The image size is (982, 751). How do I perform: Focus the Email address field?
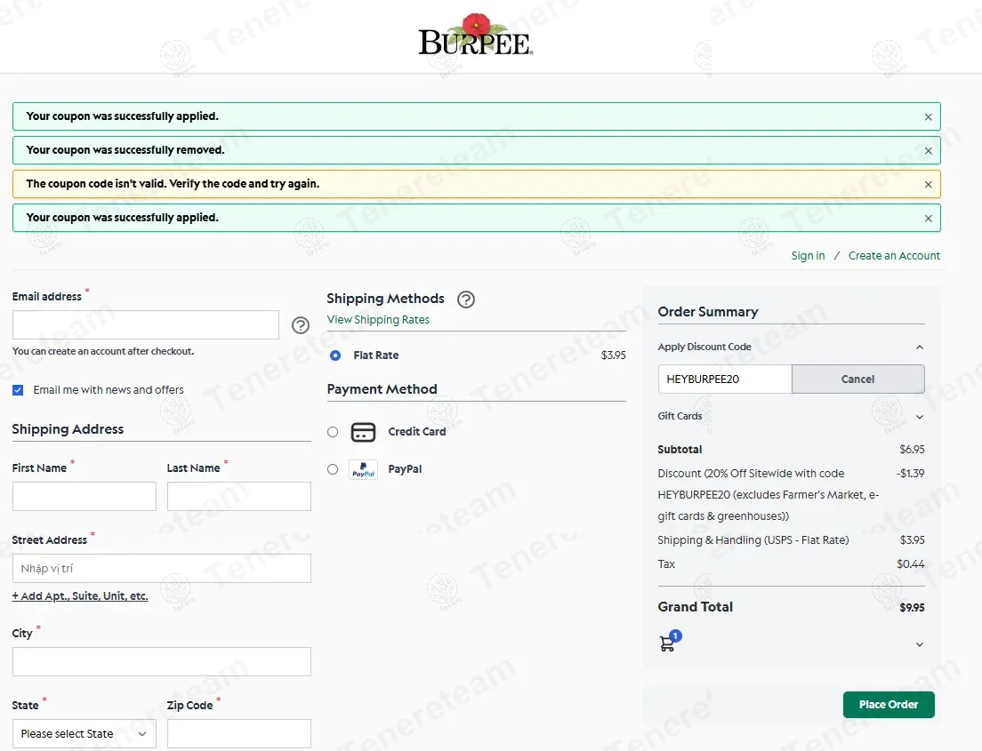[x=145, y=324]
